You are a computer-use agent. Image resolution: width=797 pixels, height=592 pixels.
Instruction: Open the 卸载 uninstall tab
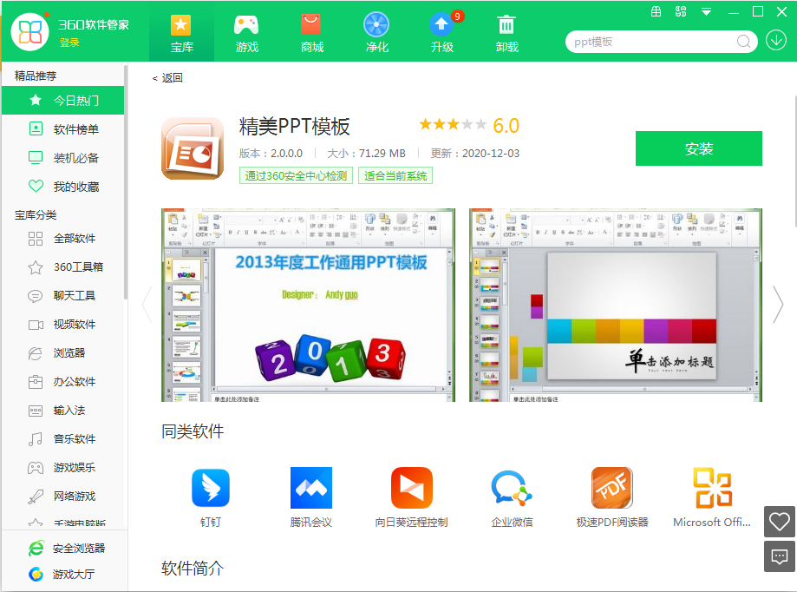[506, 33]
